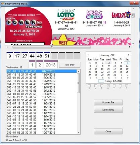Viewport: 140px width, 145px height.
Task: Click the Mega Money logo
Action: (94, 14)
